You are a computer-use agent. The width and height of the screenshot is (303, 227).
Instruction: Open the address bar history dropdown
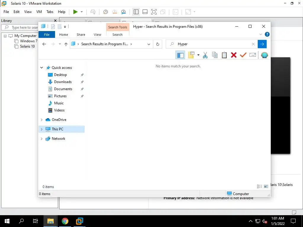tap(149, 44)
